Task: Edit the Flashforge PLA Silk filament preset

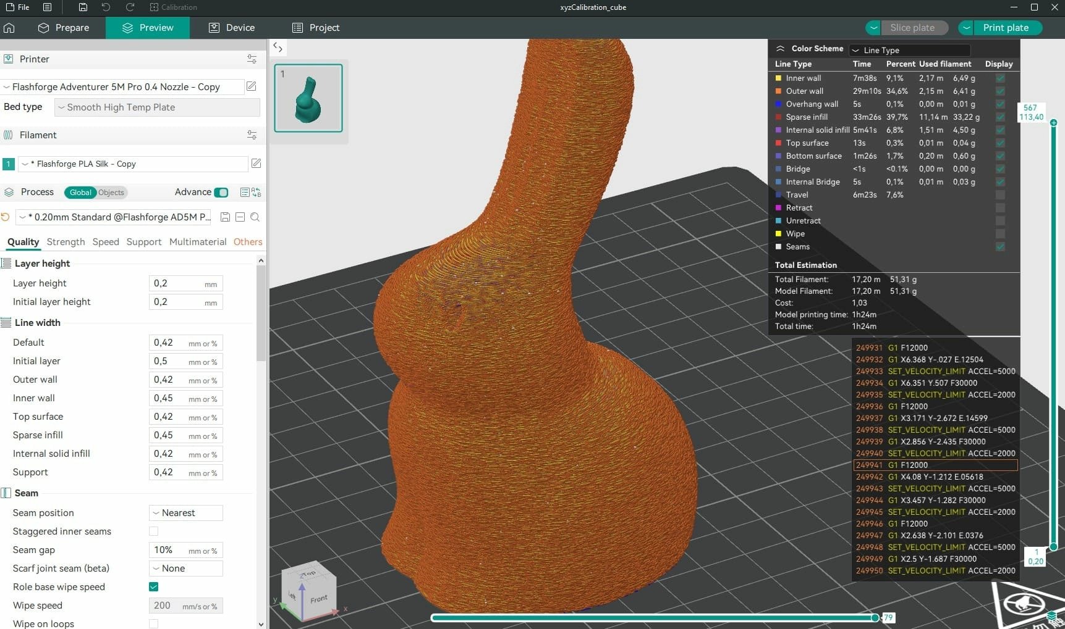Action: 256,164
